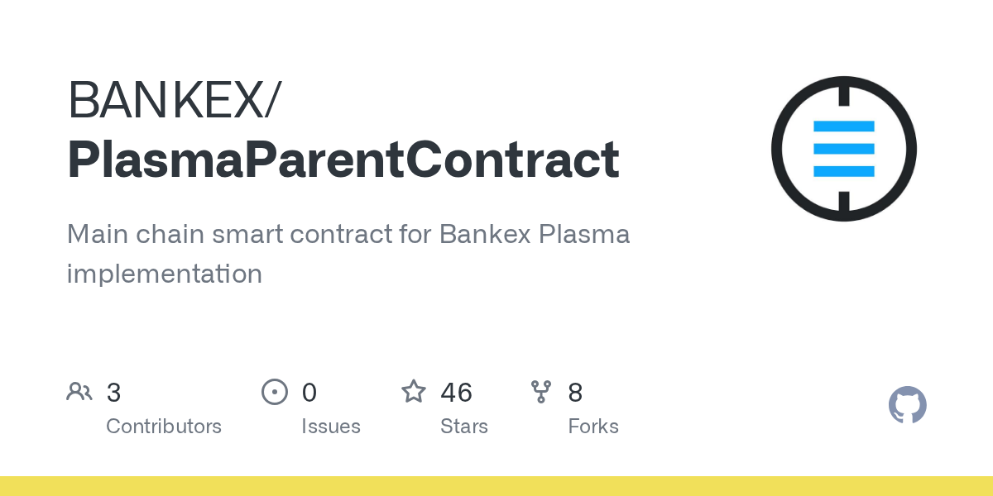993x496 pixels.
Task: Click the 'Main chain smart contract' description line
Action: pyautogui.click(x=348, y=234)
